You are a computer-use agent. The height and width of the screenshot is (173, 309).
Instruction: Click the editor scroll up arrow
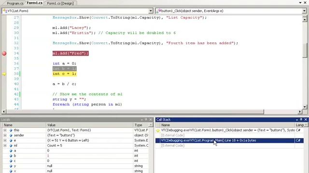pyautogui.click(x=305, y=19)
